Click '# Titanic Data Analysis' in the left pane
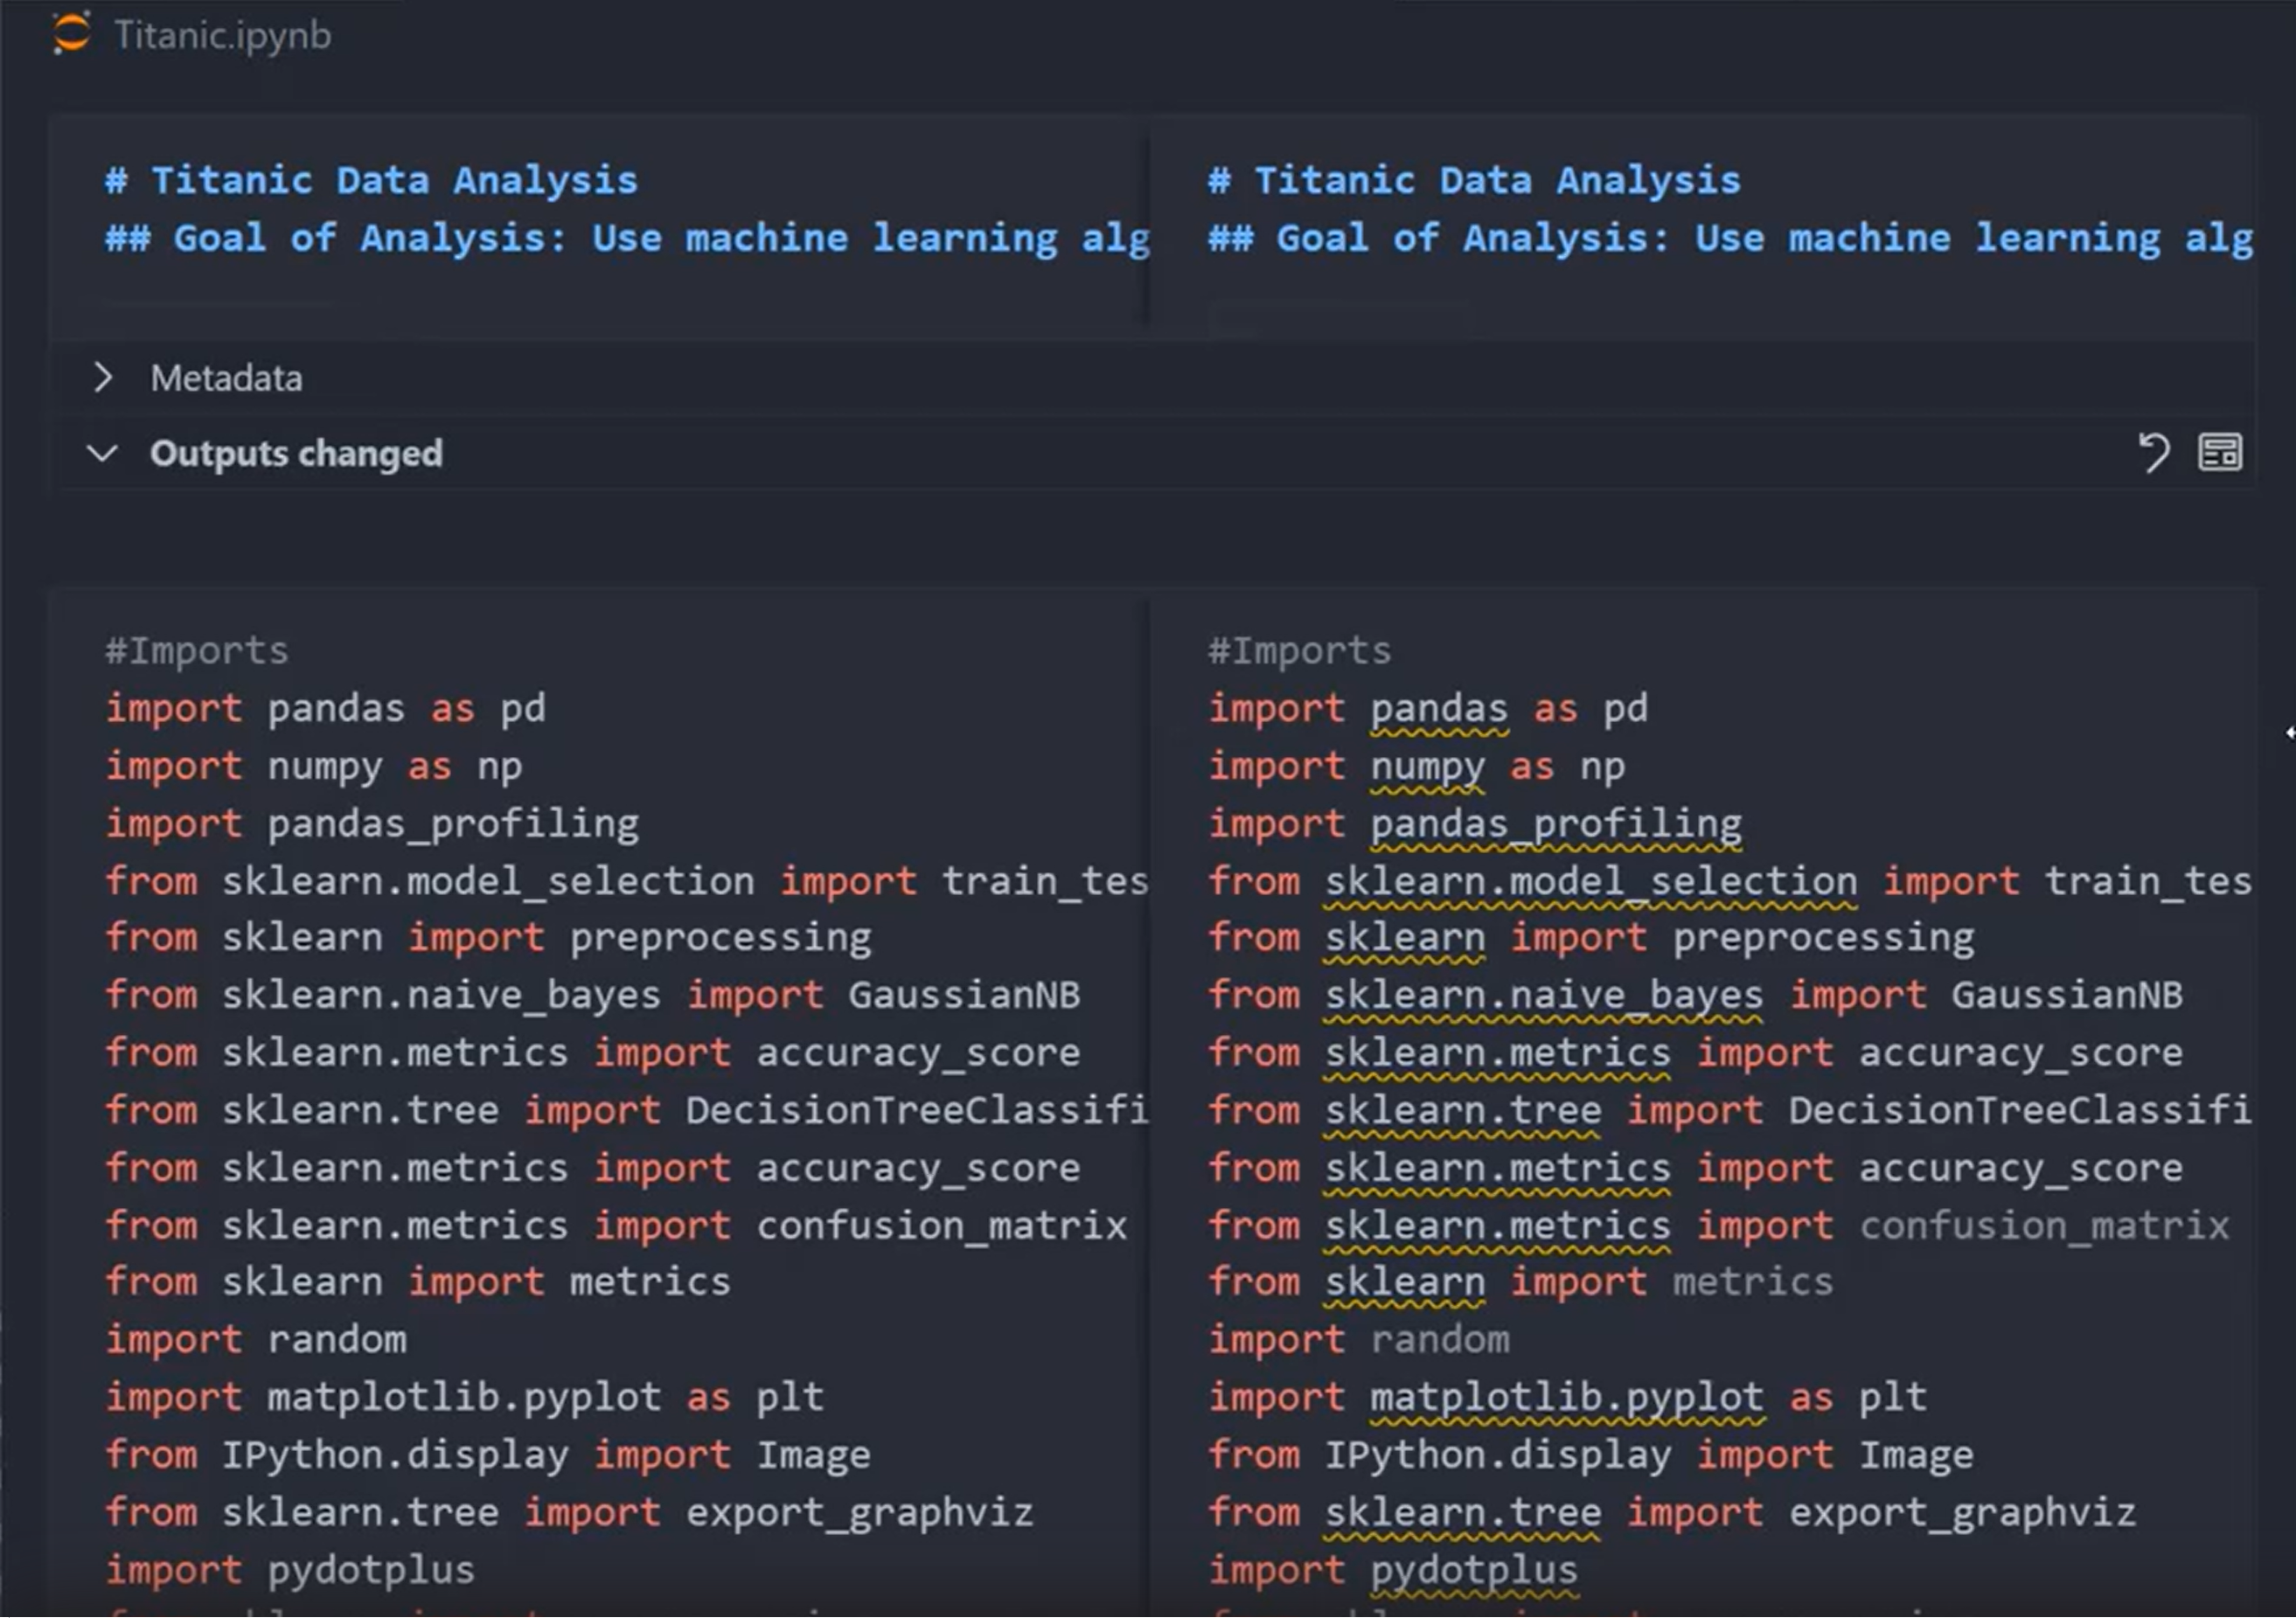The image size is (2296, 1618). [371, 181]
